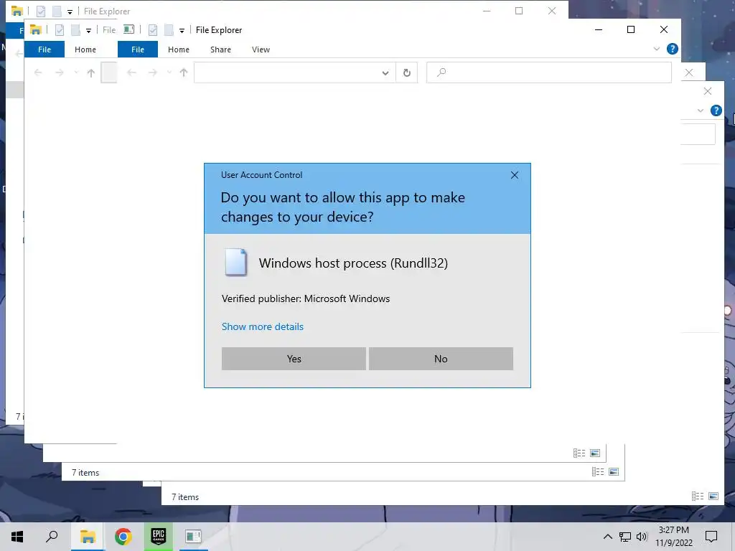Click the Up arrow beside the address bar
Image resolution: width=735 pixels, height=551 pixels.
coord(184,72)
